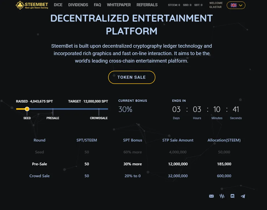Click the 41 Seconds countdown value
The height and width of the screenshot is (210, 267).
(x=236, y=109)
